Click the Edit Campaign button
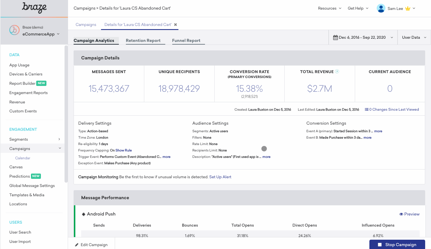Image resolution: width=431 pixels, height=249 pixels. [x=91, y=245]
